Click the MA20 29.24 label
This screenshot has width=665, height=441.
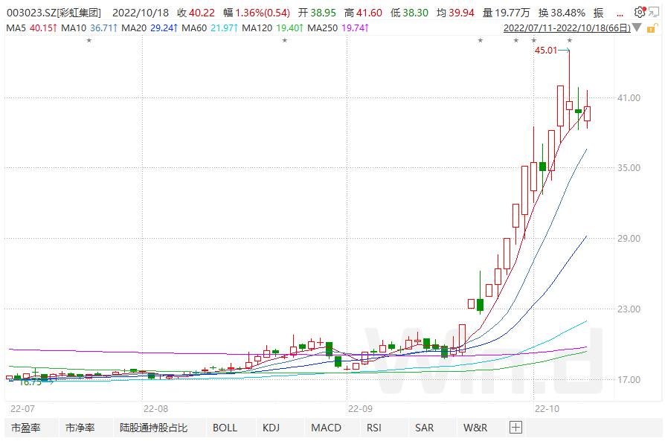point(150,28)
